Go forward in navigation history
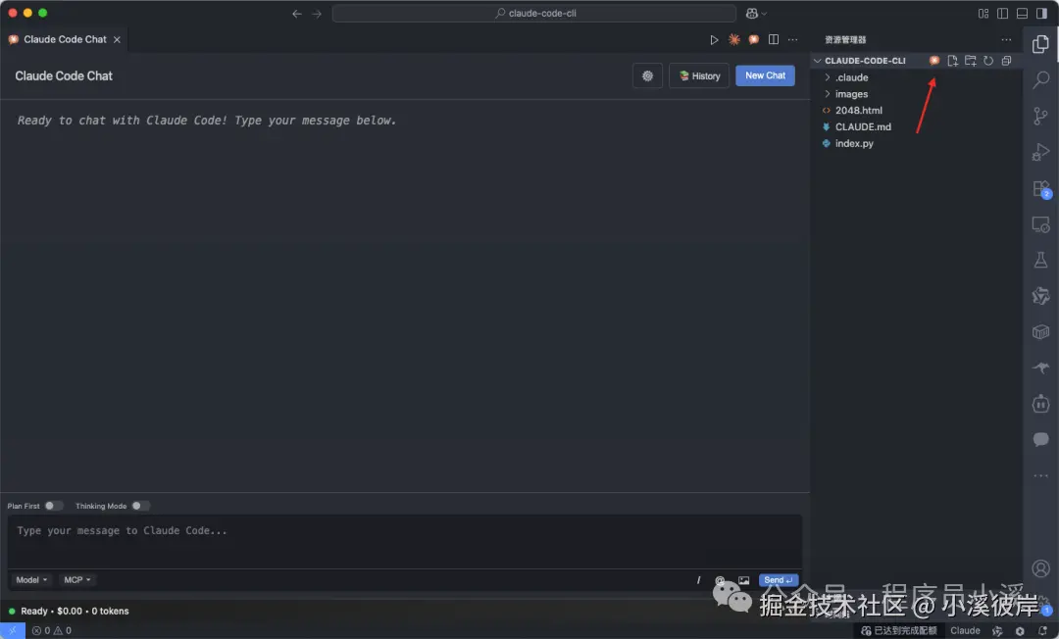Image resolution: width=1059 pixels, height=639 pixels. coord(317,14)
